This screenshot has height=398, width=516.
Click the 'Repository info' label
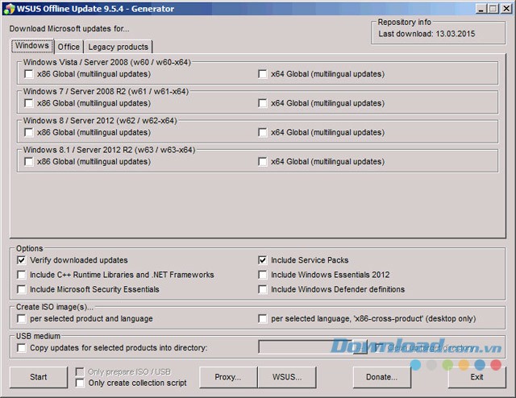405,22
